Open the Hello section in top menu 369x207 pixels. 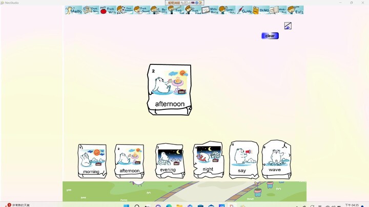74,10
